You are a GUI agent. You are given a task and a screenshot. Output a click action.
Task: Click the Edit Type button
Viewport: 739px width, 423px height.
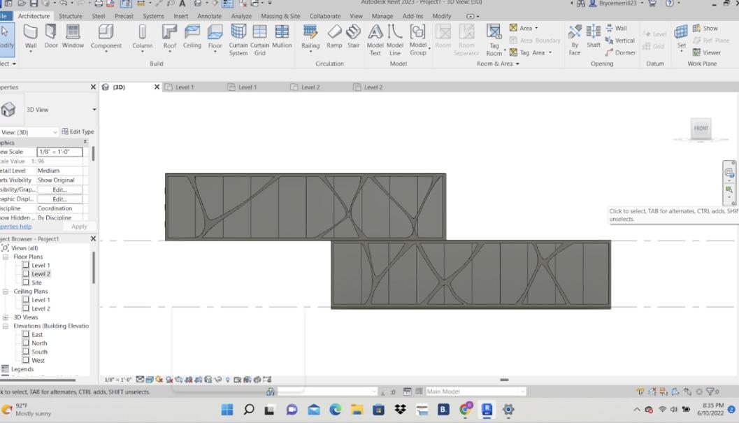pos(78,132)
